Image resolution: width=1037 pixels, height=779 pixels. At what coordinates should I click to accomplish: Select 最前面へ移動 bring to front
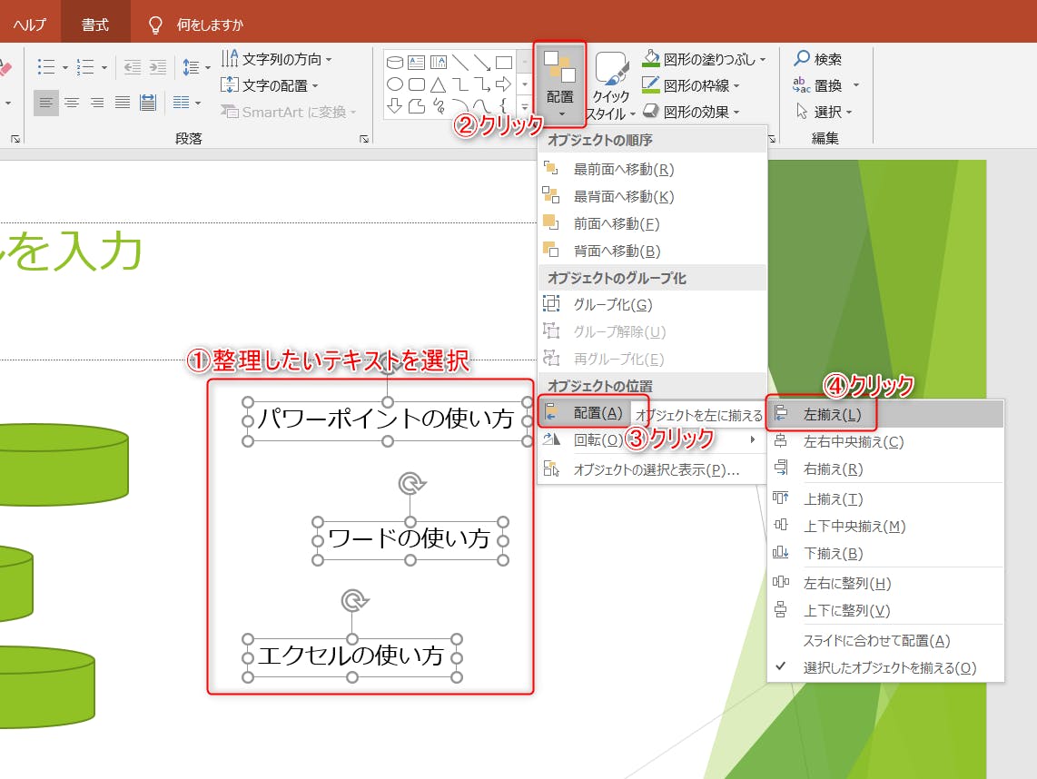click(x=623, y=170)
